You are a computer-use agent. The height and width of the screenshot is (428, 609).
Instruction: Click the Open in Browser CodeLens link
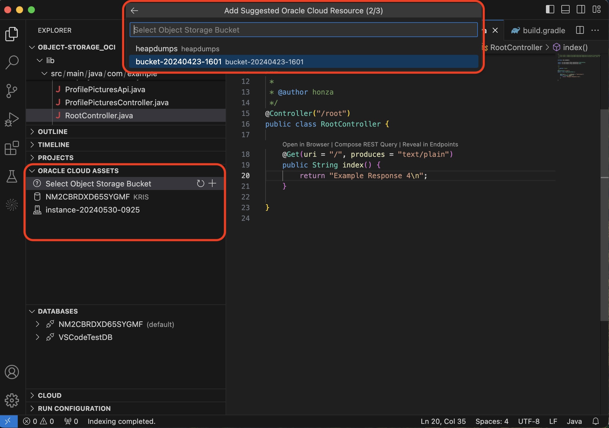[x=306, y=144]
